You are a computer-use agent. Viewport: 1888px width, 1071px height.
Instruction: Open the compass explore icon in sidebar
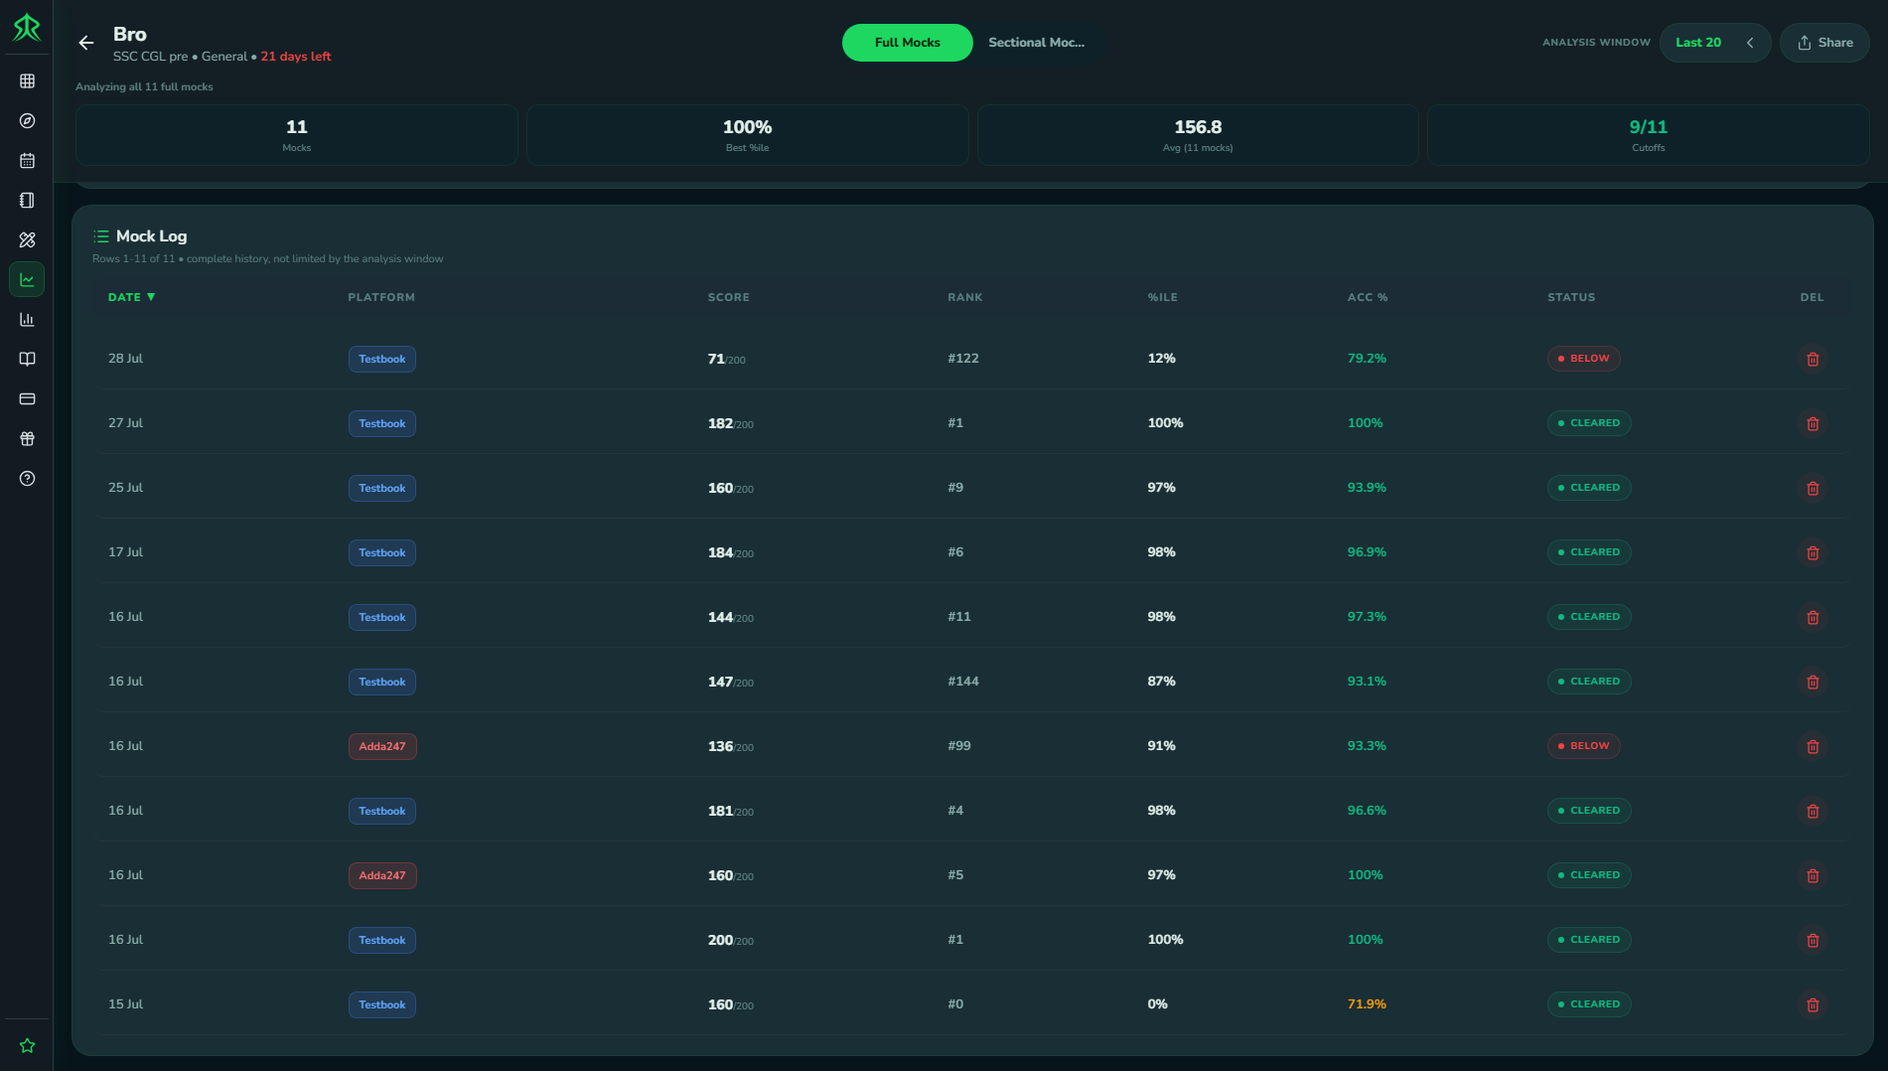pyautogui.click(x=27, y=121)
